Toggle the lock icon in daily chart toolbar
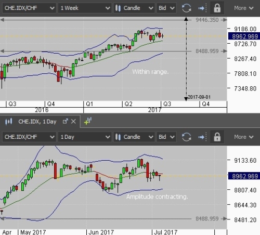 (217, 137)
